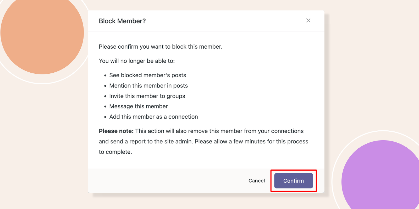Click the bold 'Please note:' label
419x209 pixels.
(x=116, y=131)
